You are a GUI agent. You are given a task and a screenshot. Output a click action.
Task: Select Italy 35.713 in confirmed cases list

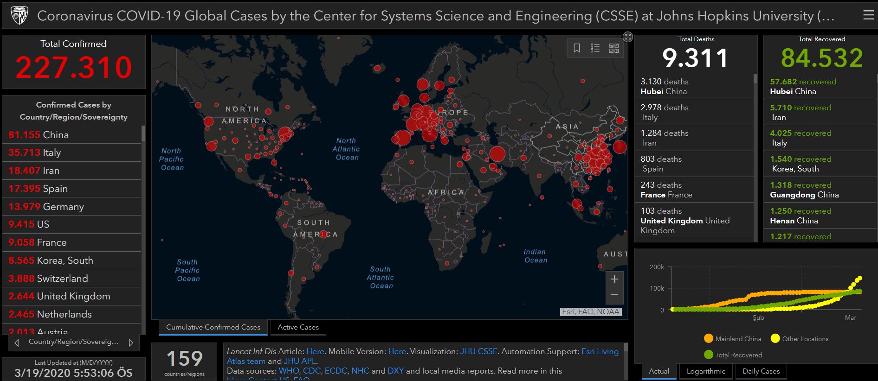(72, 152)
